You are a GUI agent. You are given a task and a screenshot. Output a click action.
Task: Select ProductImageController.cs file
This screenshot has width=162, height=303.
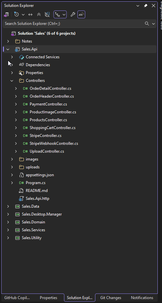click(x=53, y=112)
